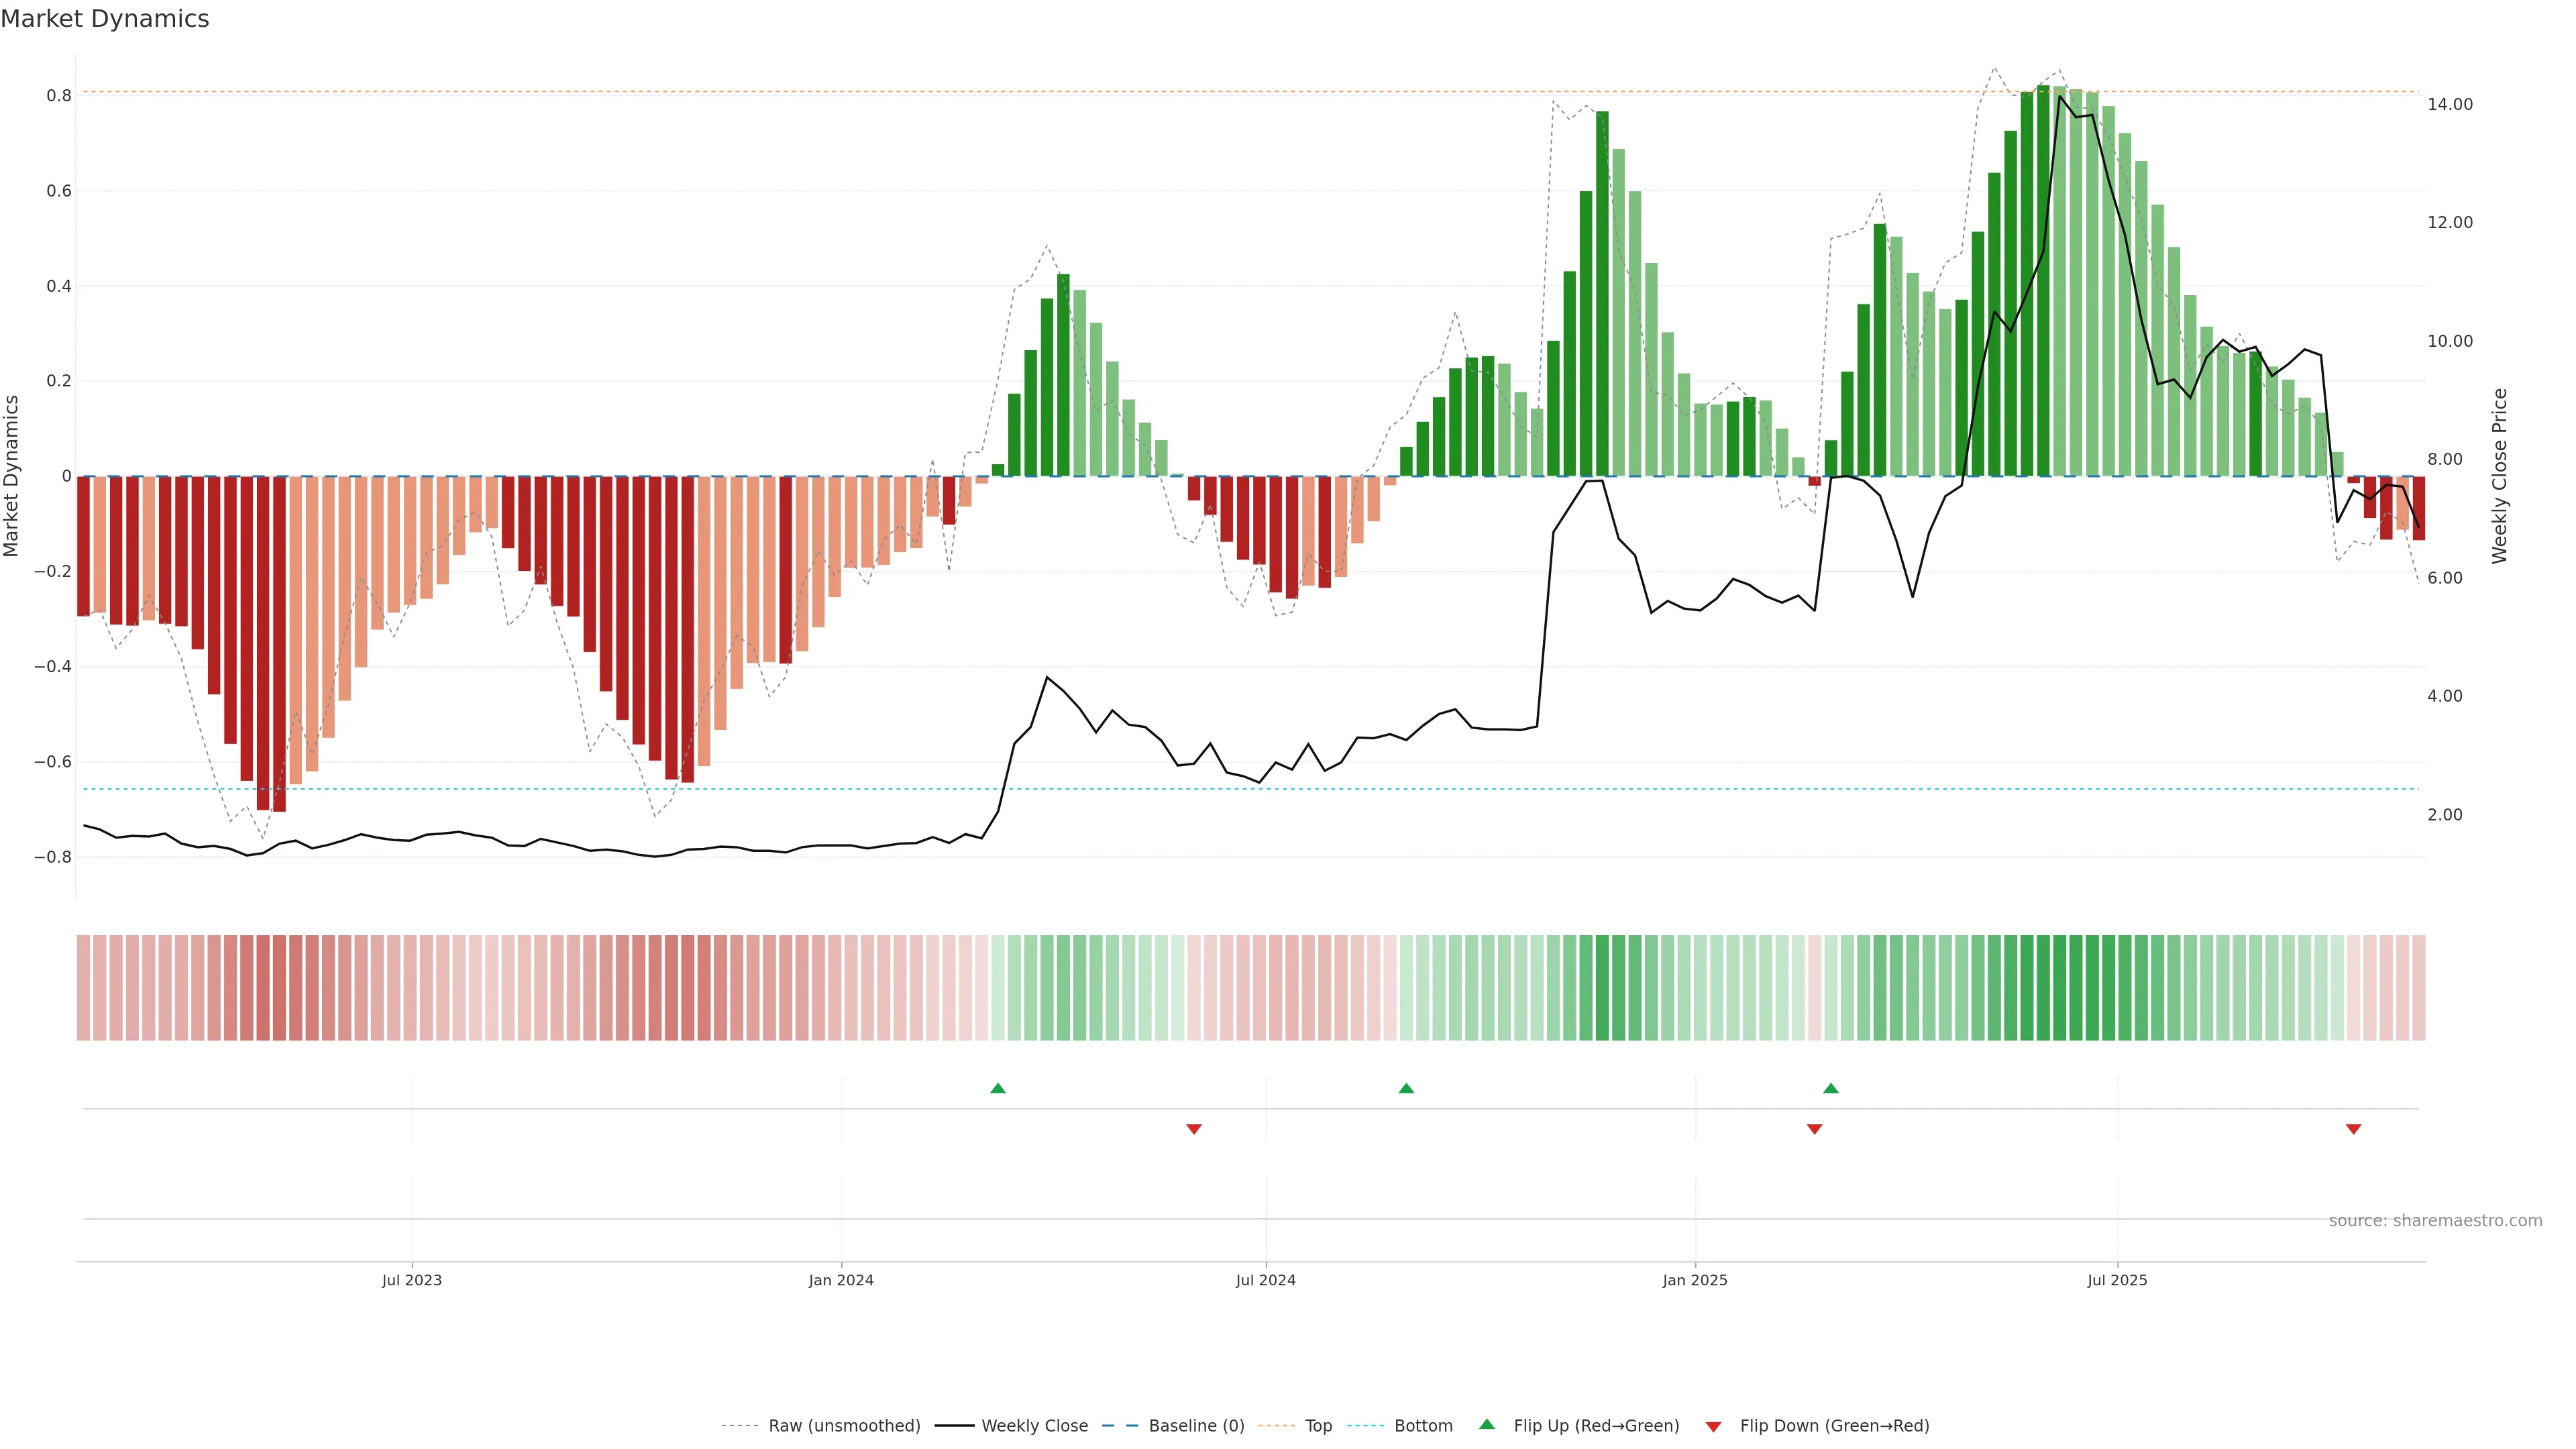Click the darkest green heatmap strip cell
This screenshot has width=2576, height=1449.
point(2043,988)
